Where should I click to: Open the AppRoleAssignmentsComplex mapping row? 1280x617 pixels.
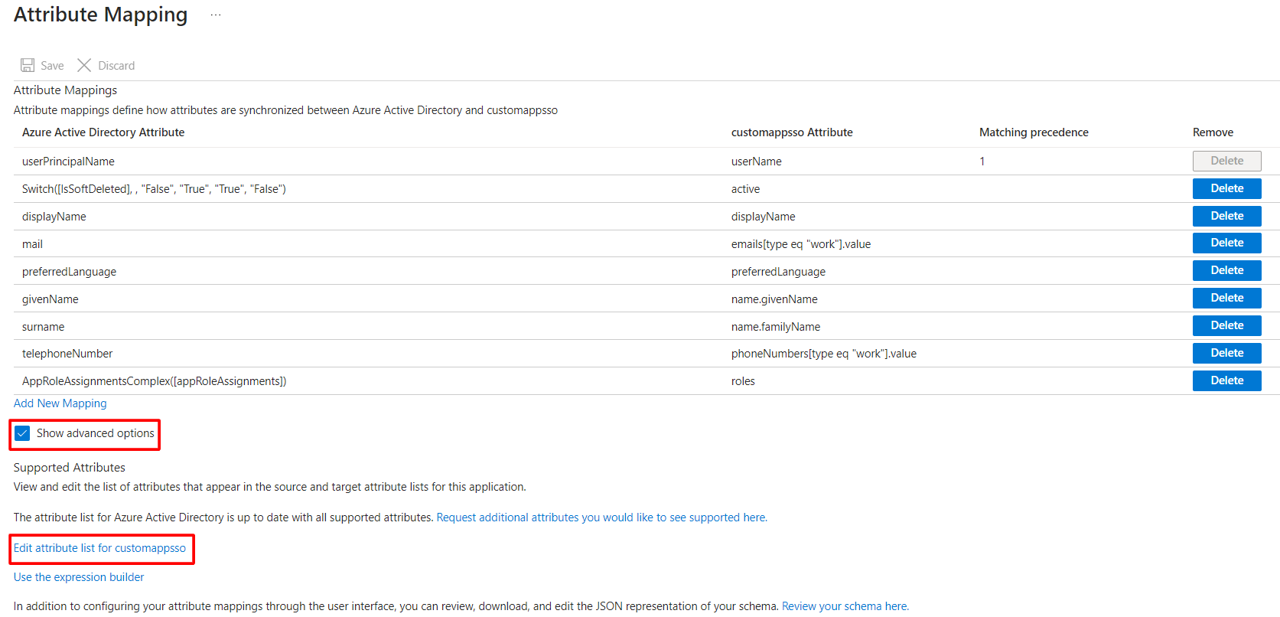[154, 381]
